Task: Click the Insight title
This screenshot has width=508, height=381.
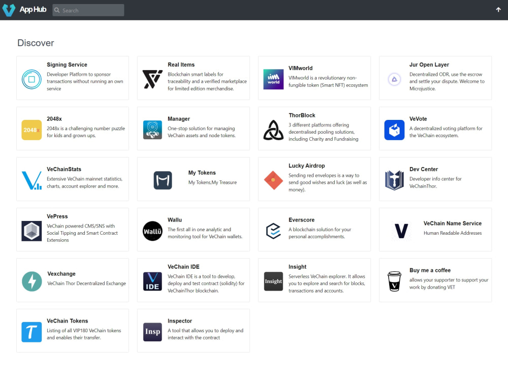Action: (297, 267)
